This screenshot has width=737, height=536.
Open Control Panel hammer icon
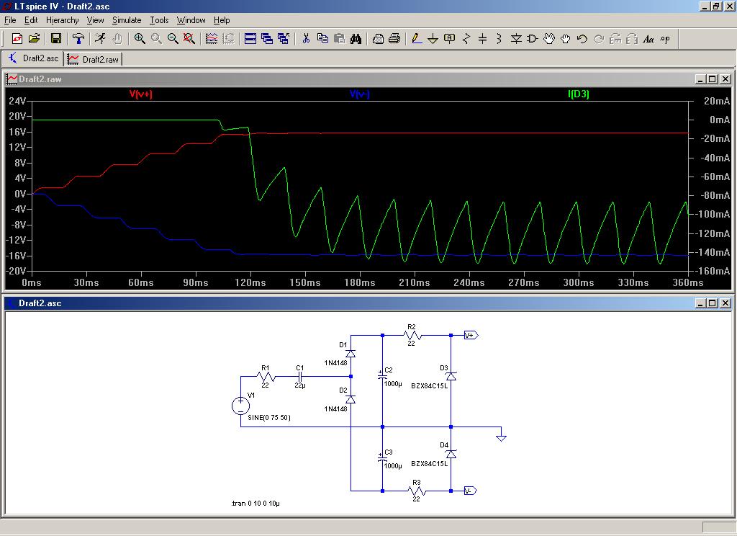(x=78, y=39)
